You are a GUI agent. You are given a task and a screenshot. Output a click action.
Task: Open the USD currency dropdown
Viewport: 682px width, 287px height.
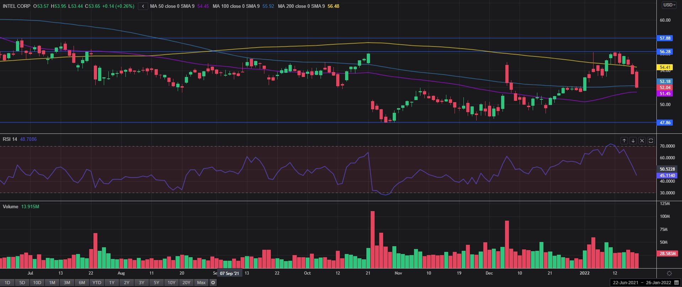click(x=670, y=5)
